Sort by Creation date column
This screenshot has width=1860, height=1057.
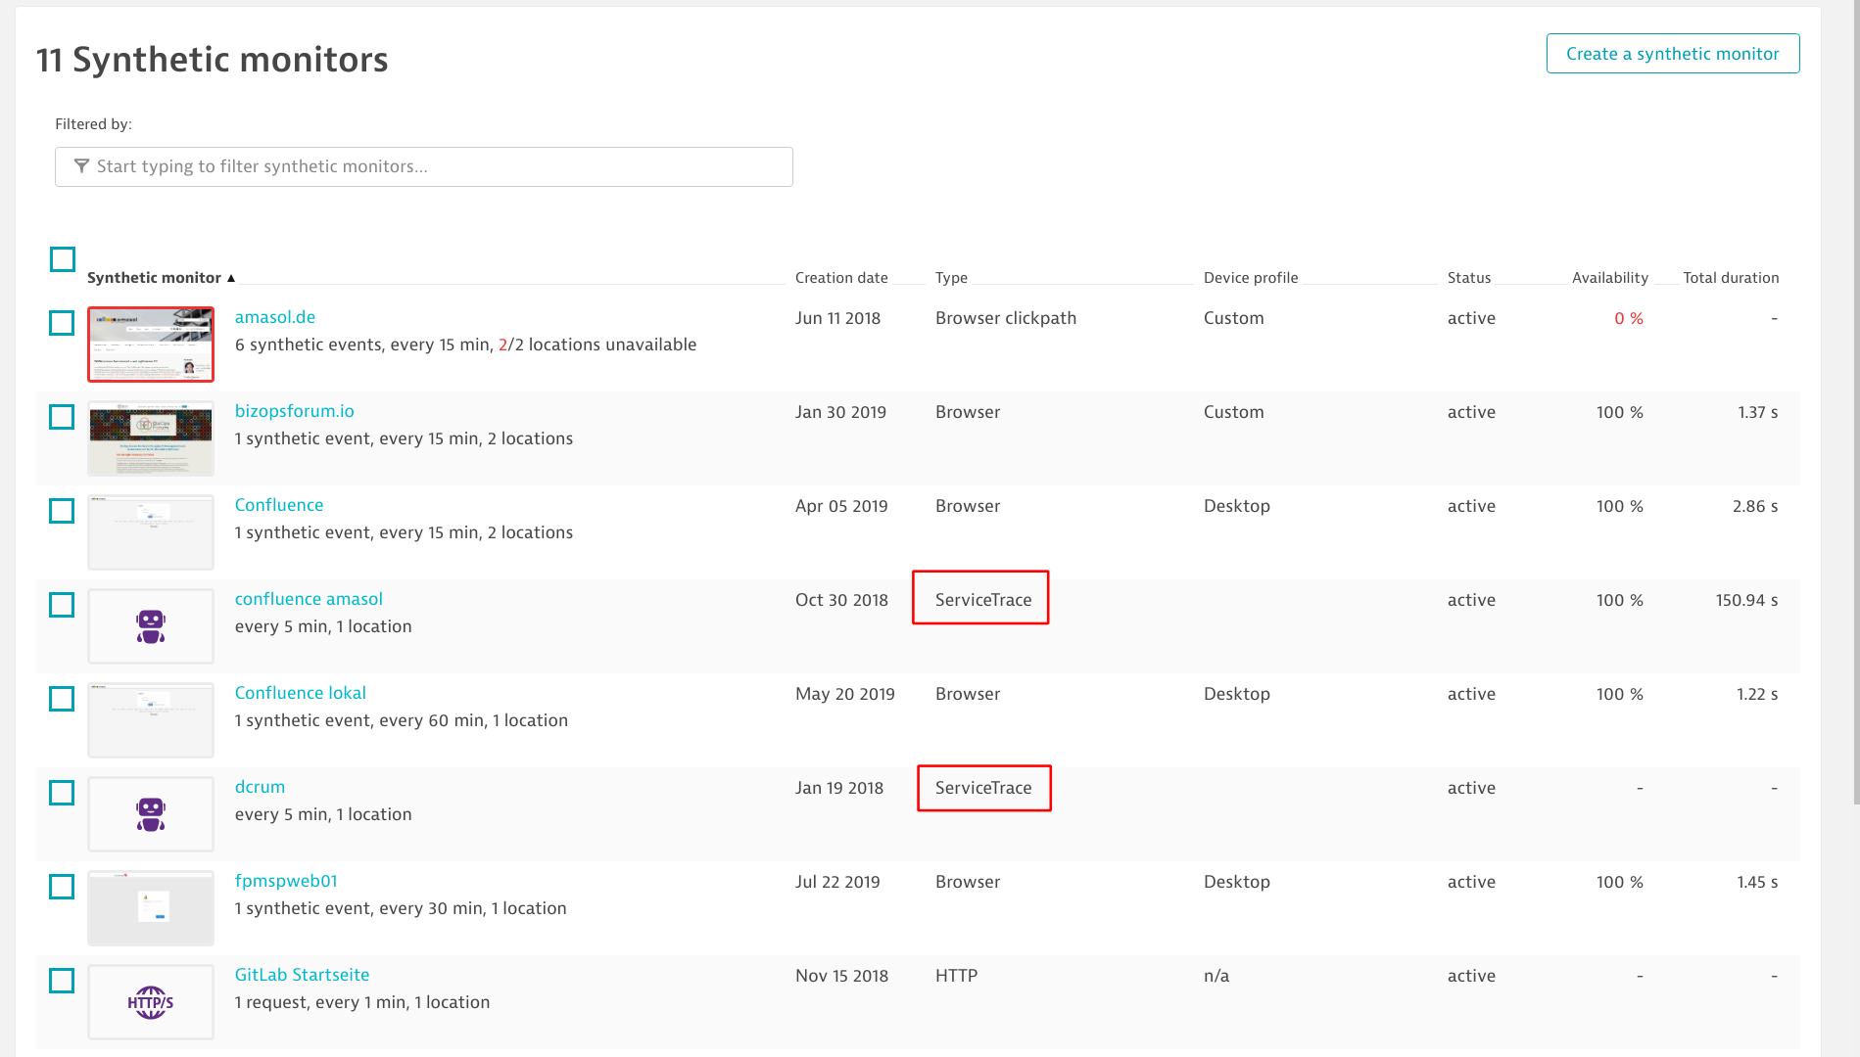pos(841,278)
